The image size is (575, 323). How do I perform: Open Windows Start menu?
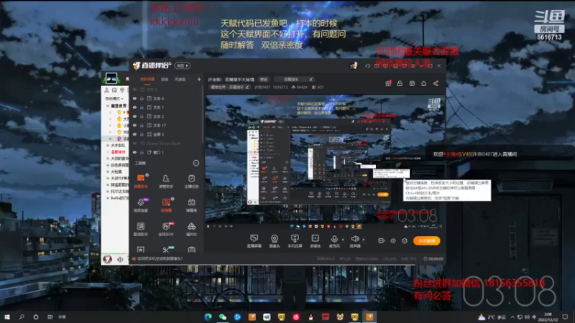(7, 317)
